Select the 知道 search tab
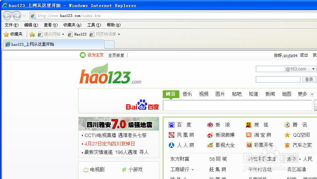This screenshot has height=179, width=317. click(253, 94)
